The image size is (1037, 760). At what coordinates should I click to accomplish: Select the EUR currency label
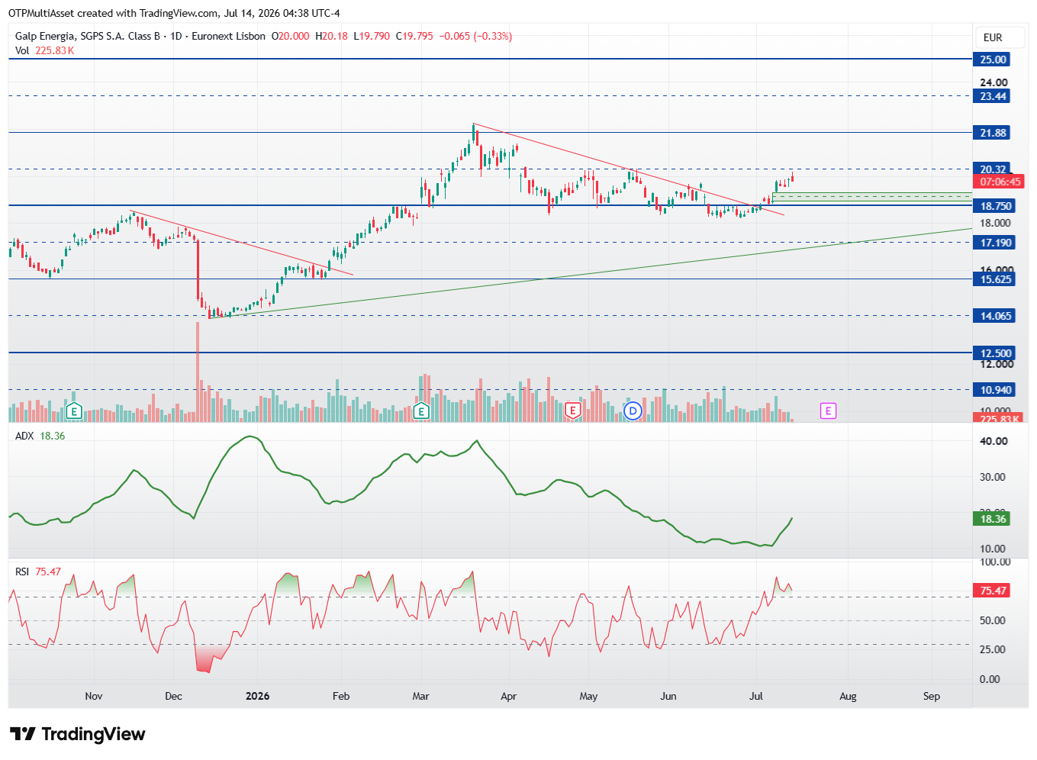pyautogui.click(x=993, y=37)
